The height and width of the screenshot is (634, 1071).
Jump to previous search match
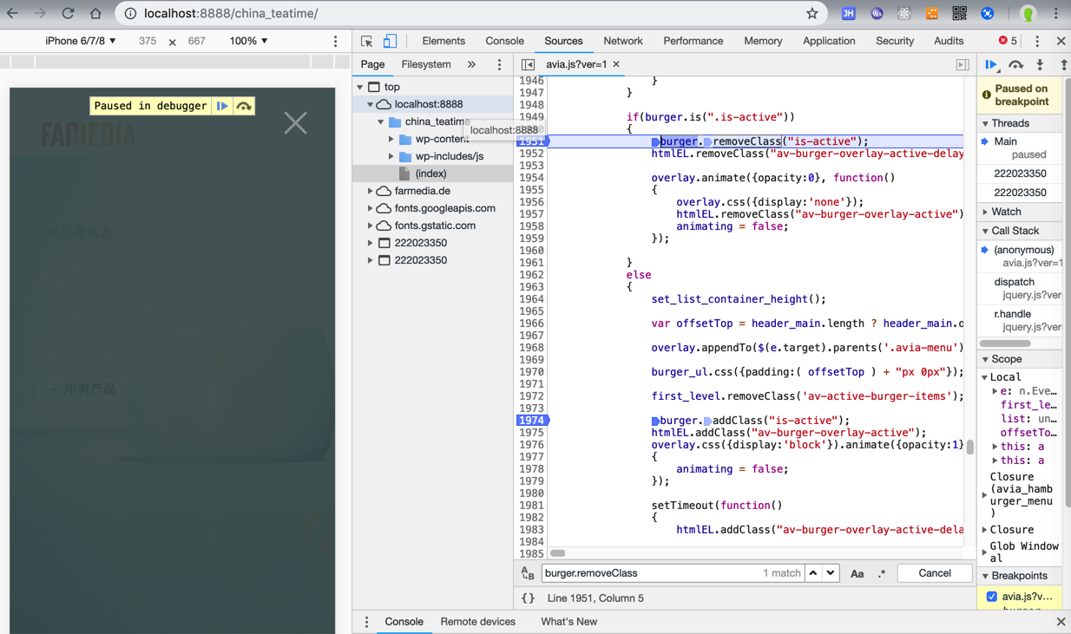pyautogui.click(x=813, y=573)
